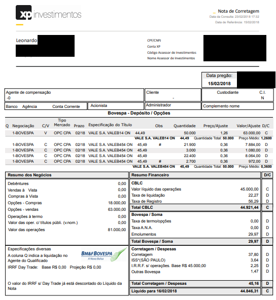Click the Complemento nome field
The width and height of the screenshot is (276, 300).
[237, 106]
